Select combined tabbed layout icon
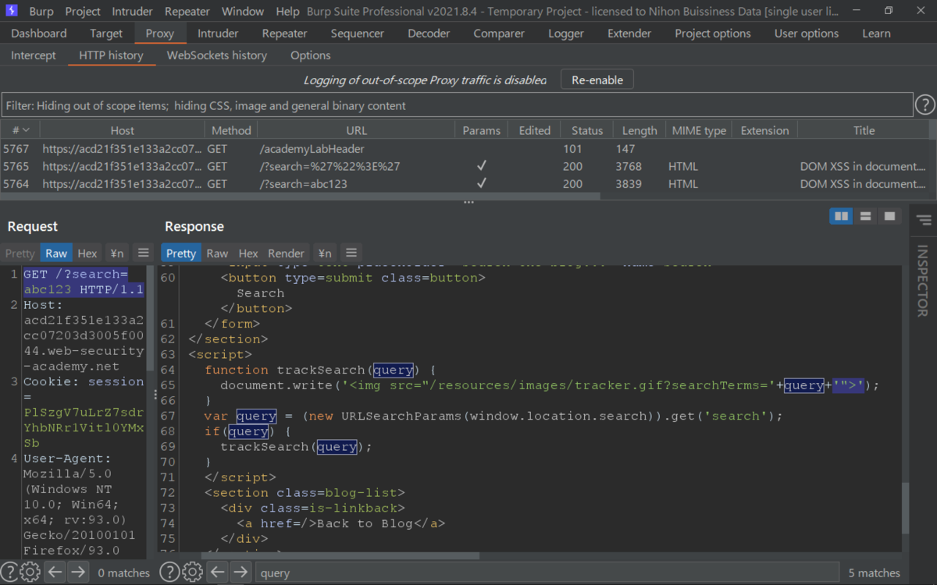 889,216
